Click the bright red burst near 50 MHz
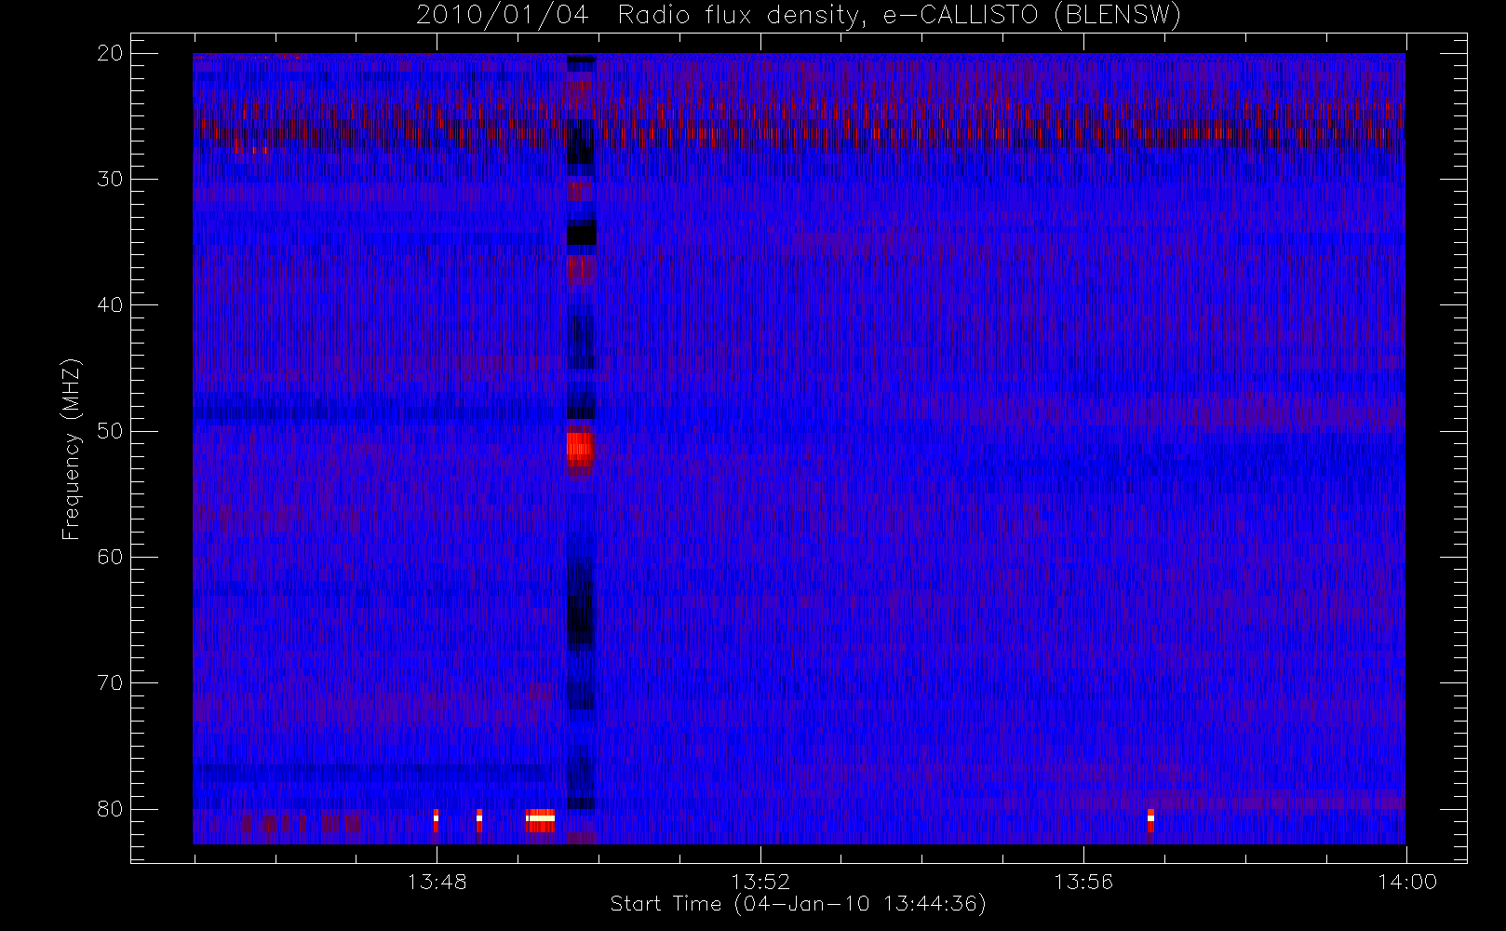This screenshot has width=1506, height=931. tap(580, 447)
